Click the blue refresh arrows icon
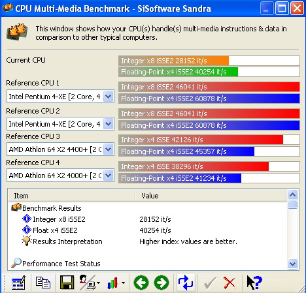306x293 pixels. 186,283
